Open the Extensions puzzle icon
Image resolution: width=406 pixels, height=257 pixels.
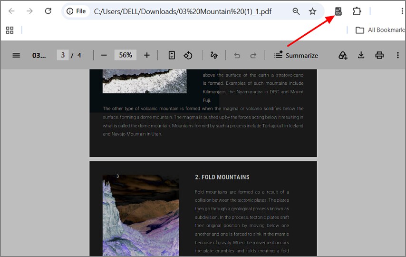pos(357,11)
